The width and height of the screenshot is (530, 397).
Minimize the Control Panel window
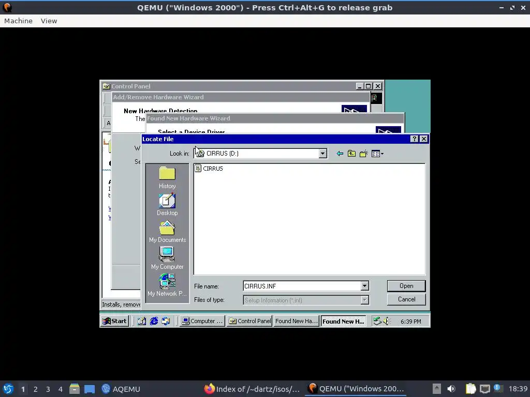pyautogui.click(x=360, y=86)
